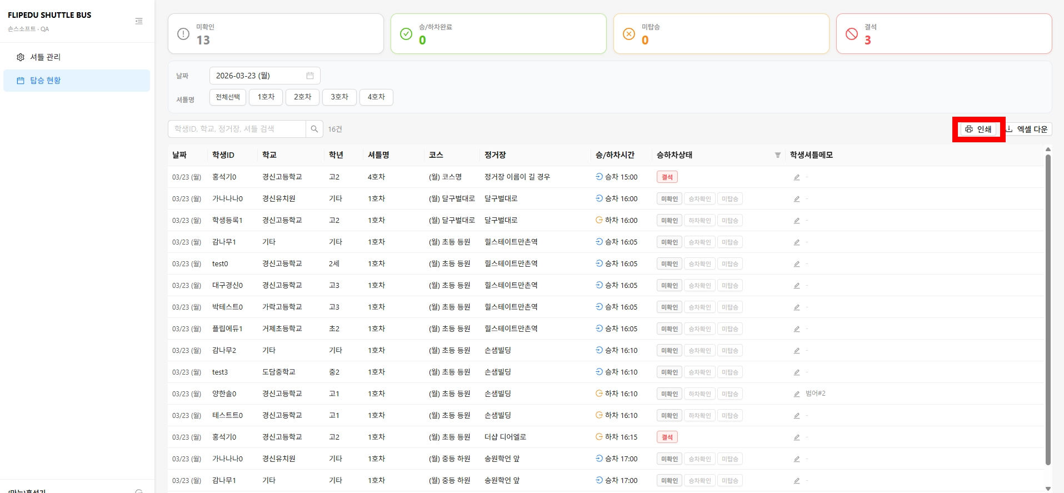Click the 승/하차완료 0 summary card
1064x493 pixels.
coord(498,34)
